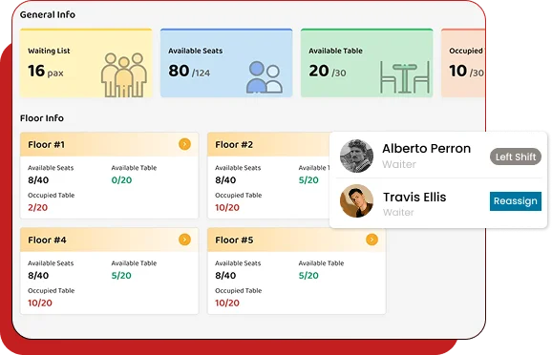This screenshot has height=355, width=552.
Task: Click Floor #2 Occupied Table value 10/20
Action: pos(227,208)
